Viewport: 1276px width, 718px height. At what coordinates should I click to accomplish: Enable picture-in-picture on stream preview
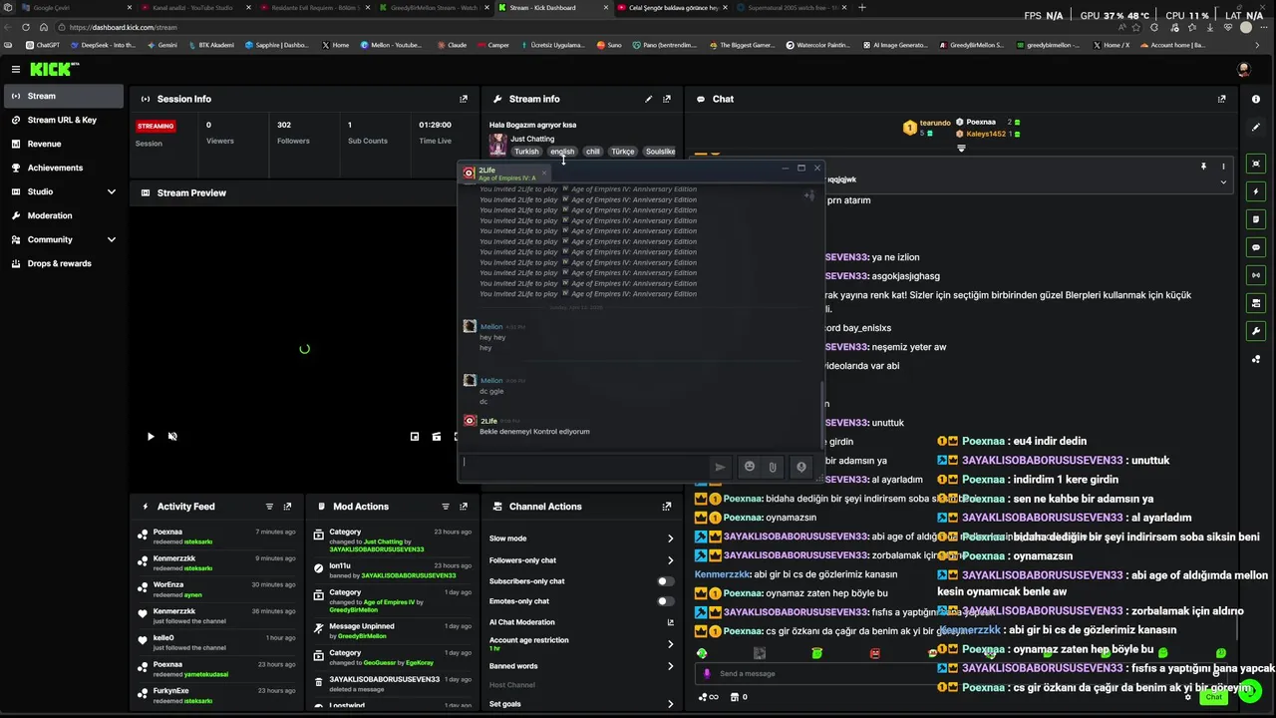tap(415, 436)
